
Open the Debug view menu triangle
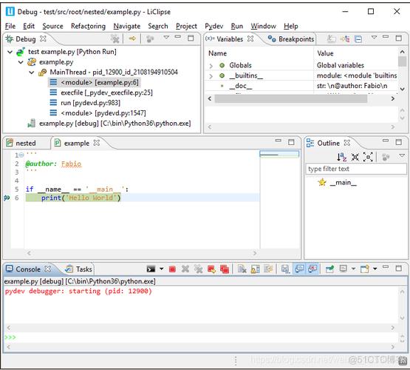click(166, 38)
